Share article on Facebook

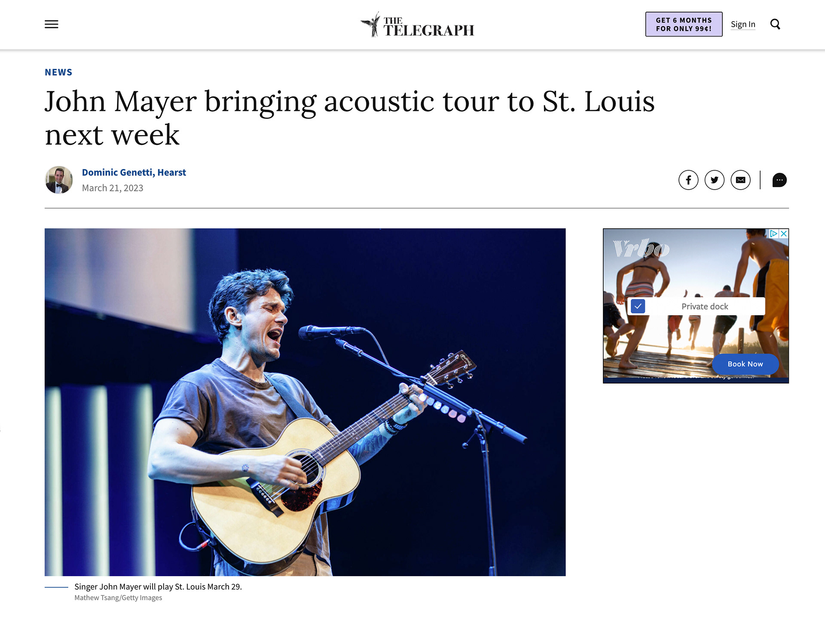pyautogui.click(x=688, y=180)
